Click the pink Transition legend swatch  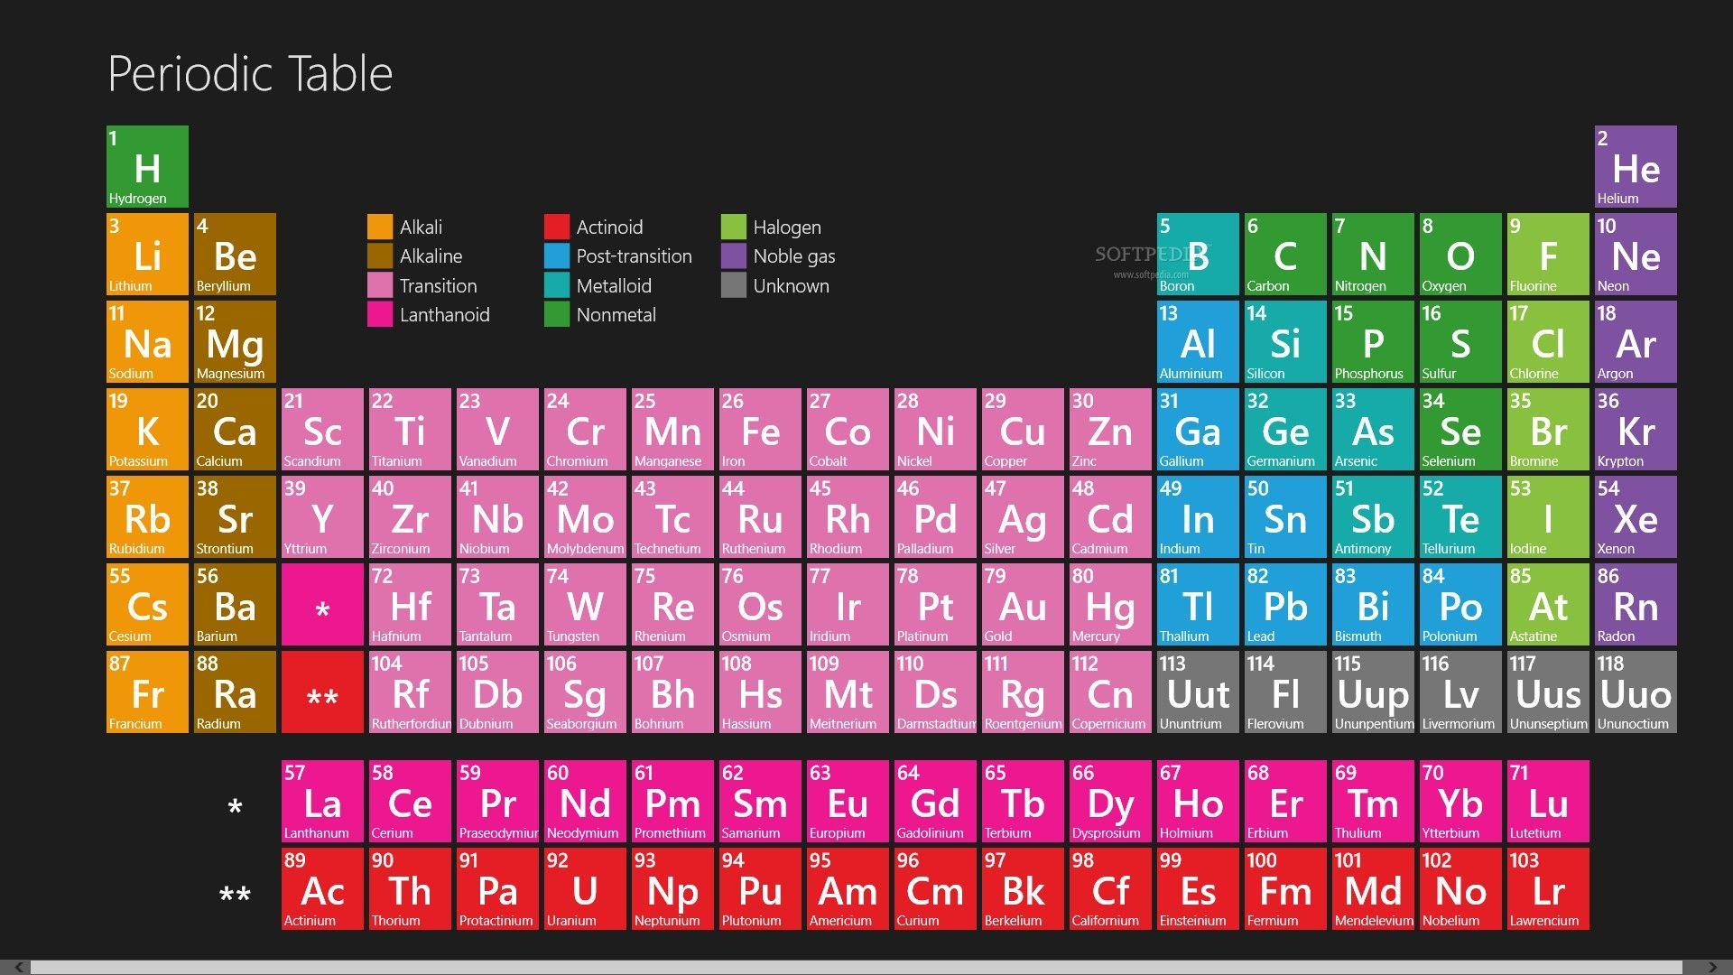(x=380, y=285)
